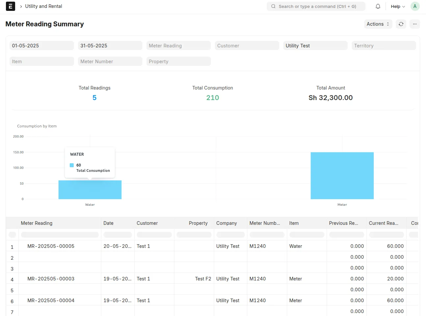Open the Help dropdown

pos(398,6)
